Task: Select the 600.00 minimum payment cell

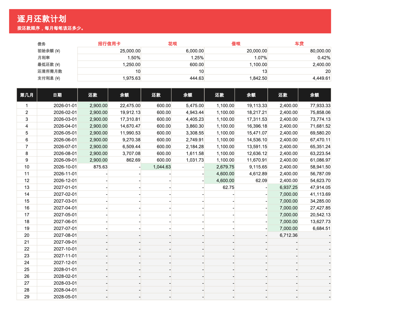Action: coord(173,64)
